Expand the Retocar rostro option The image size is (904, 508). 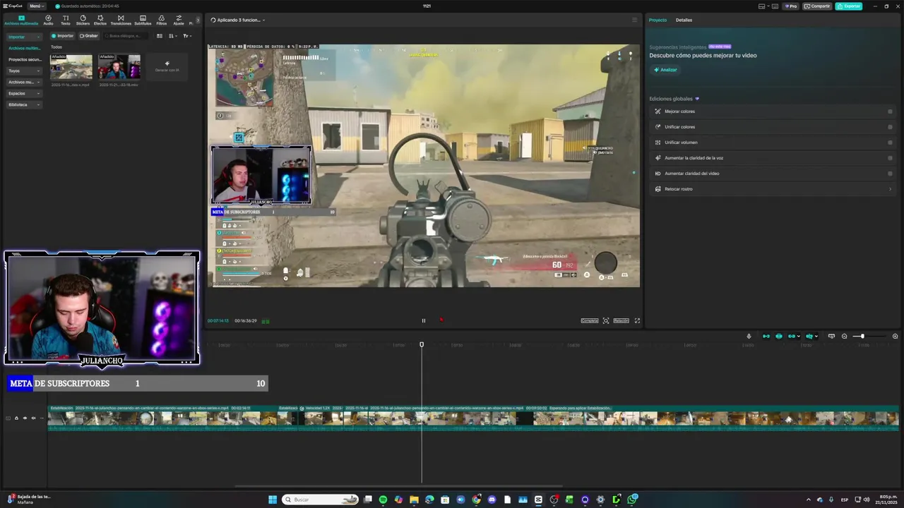tap(890, 189)
